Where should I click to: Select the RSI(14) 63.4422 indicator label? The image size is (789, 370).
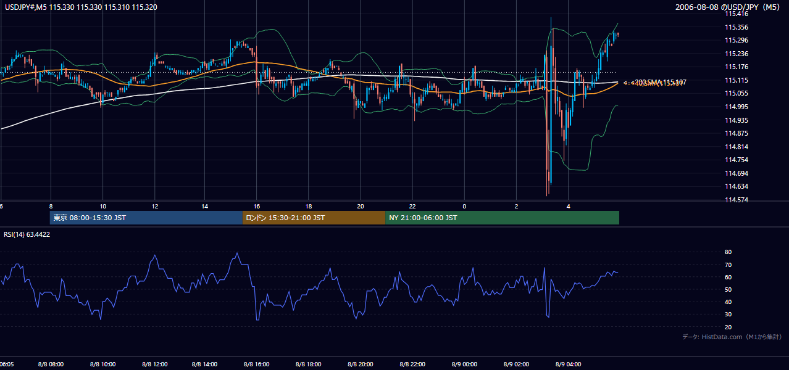(27, 234)
